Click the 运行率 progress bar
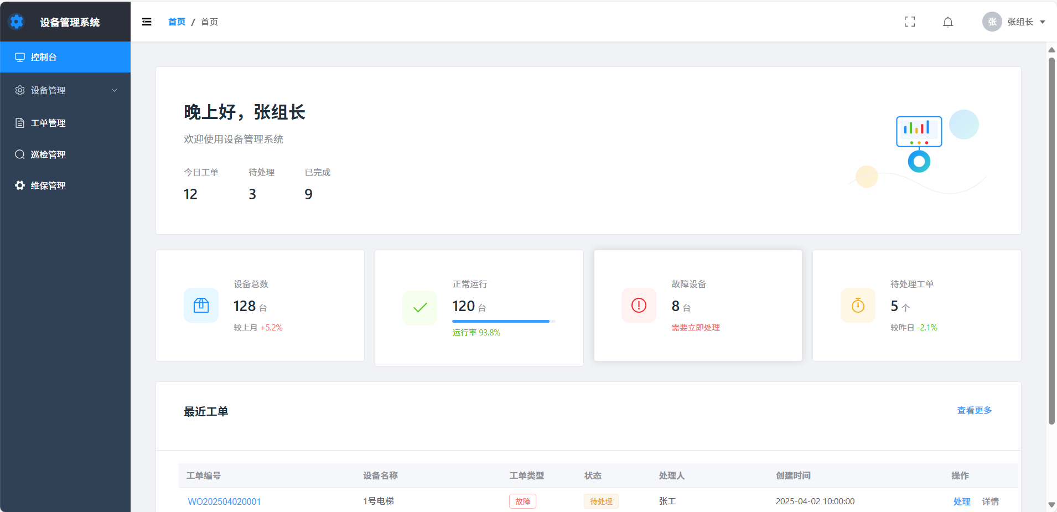1057x512 pixels. point(504,321)
